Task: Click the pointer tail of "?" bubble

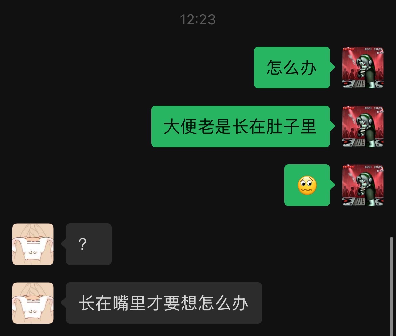Action: (63, 244)
